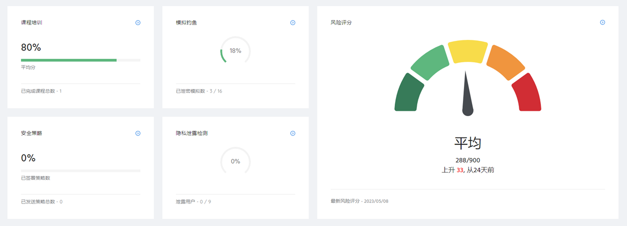Click the 安全策略 empty progress bar
The width and height of the screenshot is (627, 226).
coord(80,171)
